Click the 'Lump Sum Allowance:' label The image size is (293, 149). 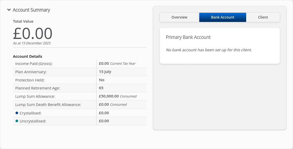(35, 96)
